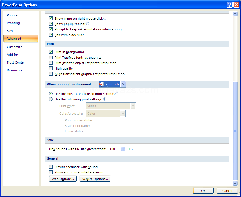Enable Print inserted objects at printer resolution
Viewport: 241px width, 197px height.
[x=50, y=63]
